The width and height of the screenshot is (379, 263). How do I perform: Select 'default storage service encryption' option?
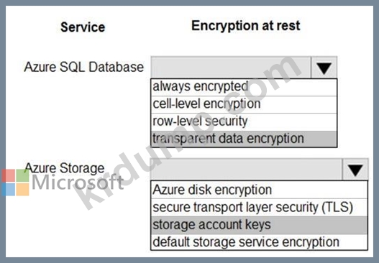259,242
